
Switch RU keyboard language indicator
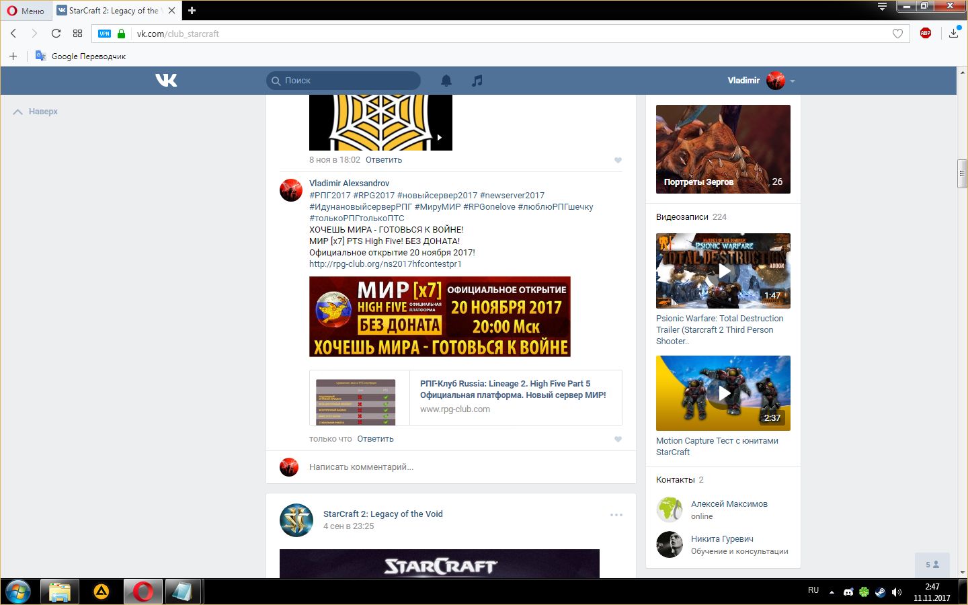click(813, 590)
